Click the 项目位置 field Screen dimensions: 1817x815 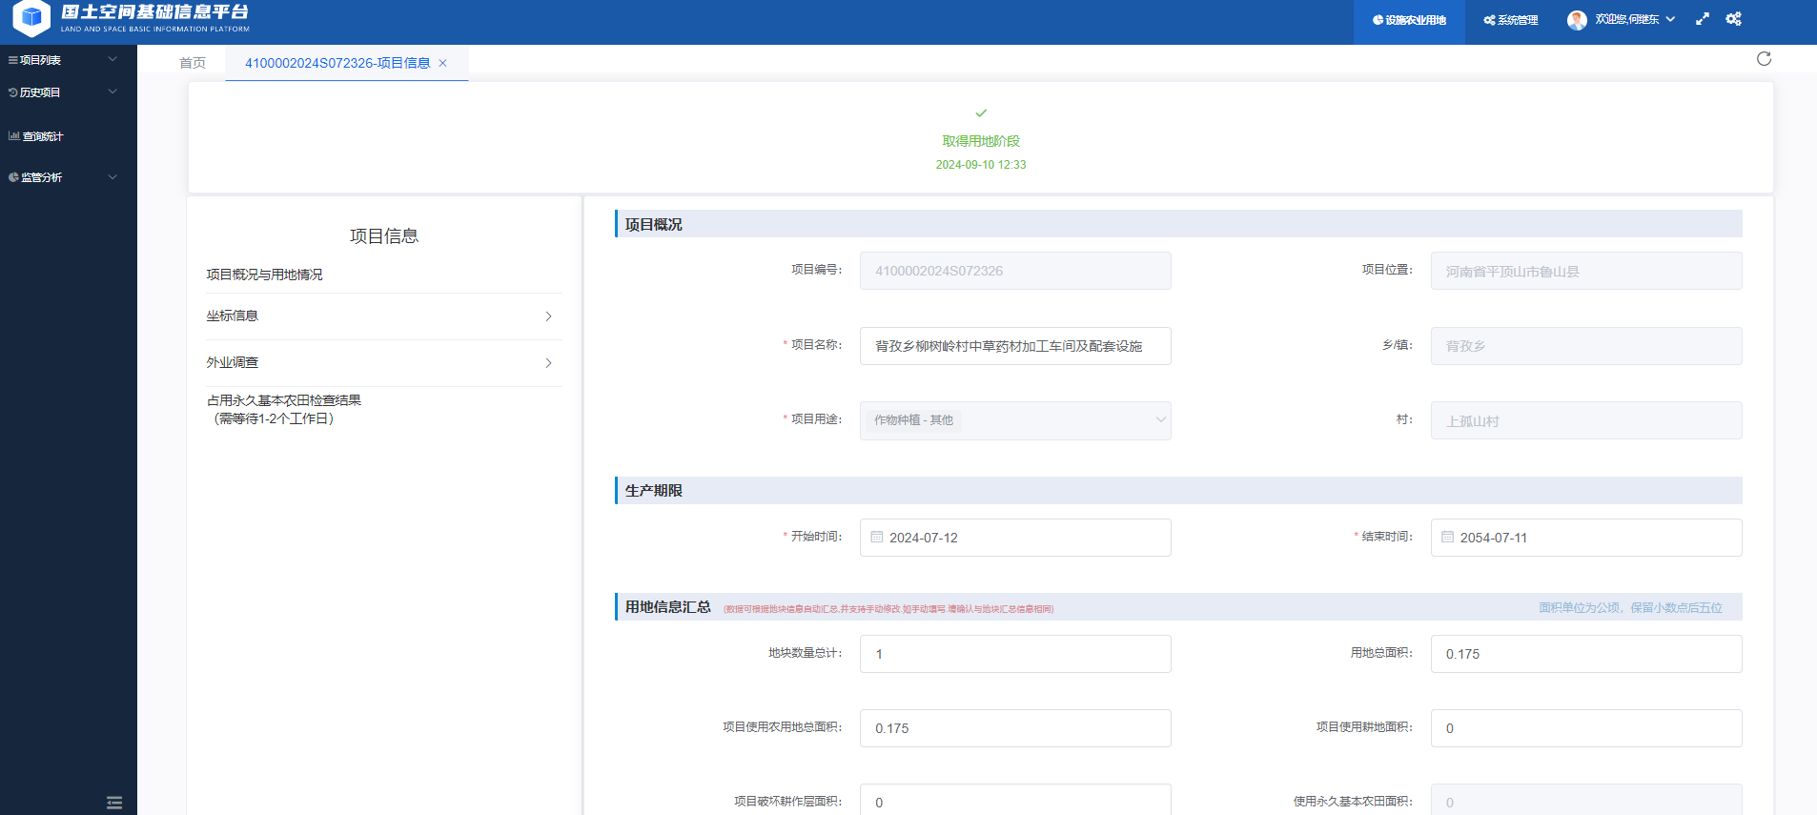point(1586,271)
